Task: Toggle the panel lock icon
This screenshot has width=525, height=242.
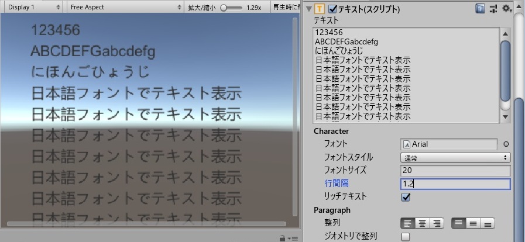Action: 283,237
